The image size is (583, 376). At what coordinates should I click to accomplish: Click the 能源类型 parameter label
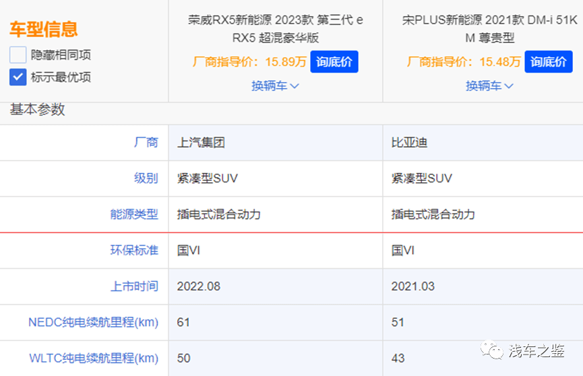134,214
